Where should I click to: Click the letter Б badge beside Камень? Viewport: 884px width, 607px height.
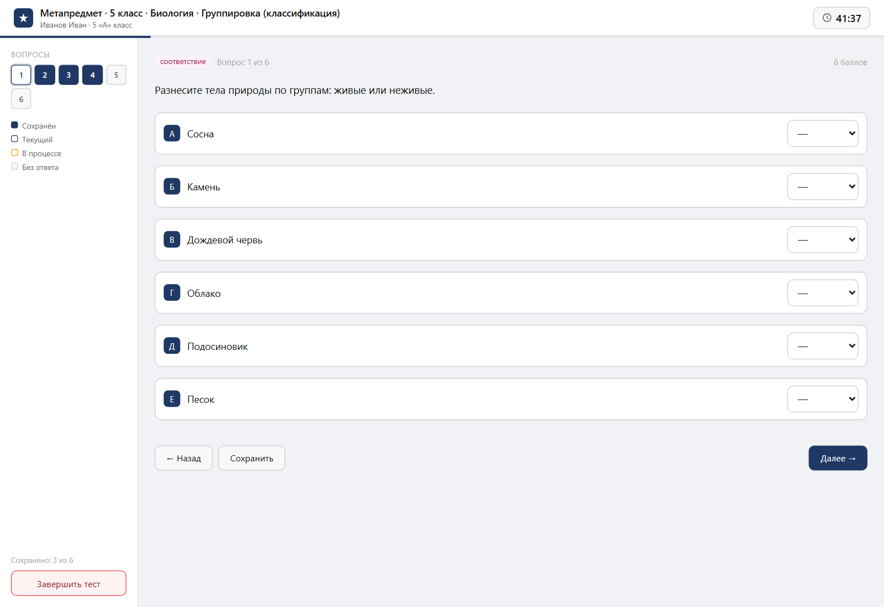172,187
